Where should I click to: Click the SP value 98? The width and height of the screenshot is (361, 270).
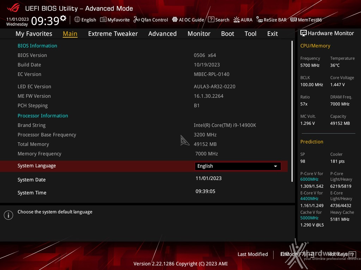tap(303, 161)
